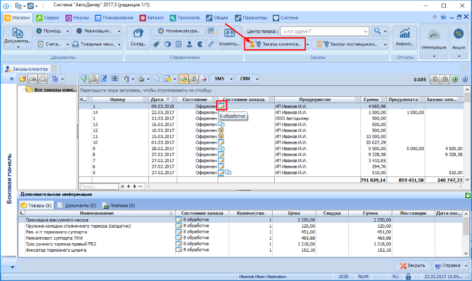Switch to the Каталог ribbon tab

pyautogui.click(x=152, y=18)
